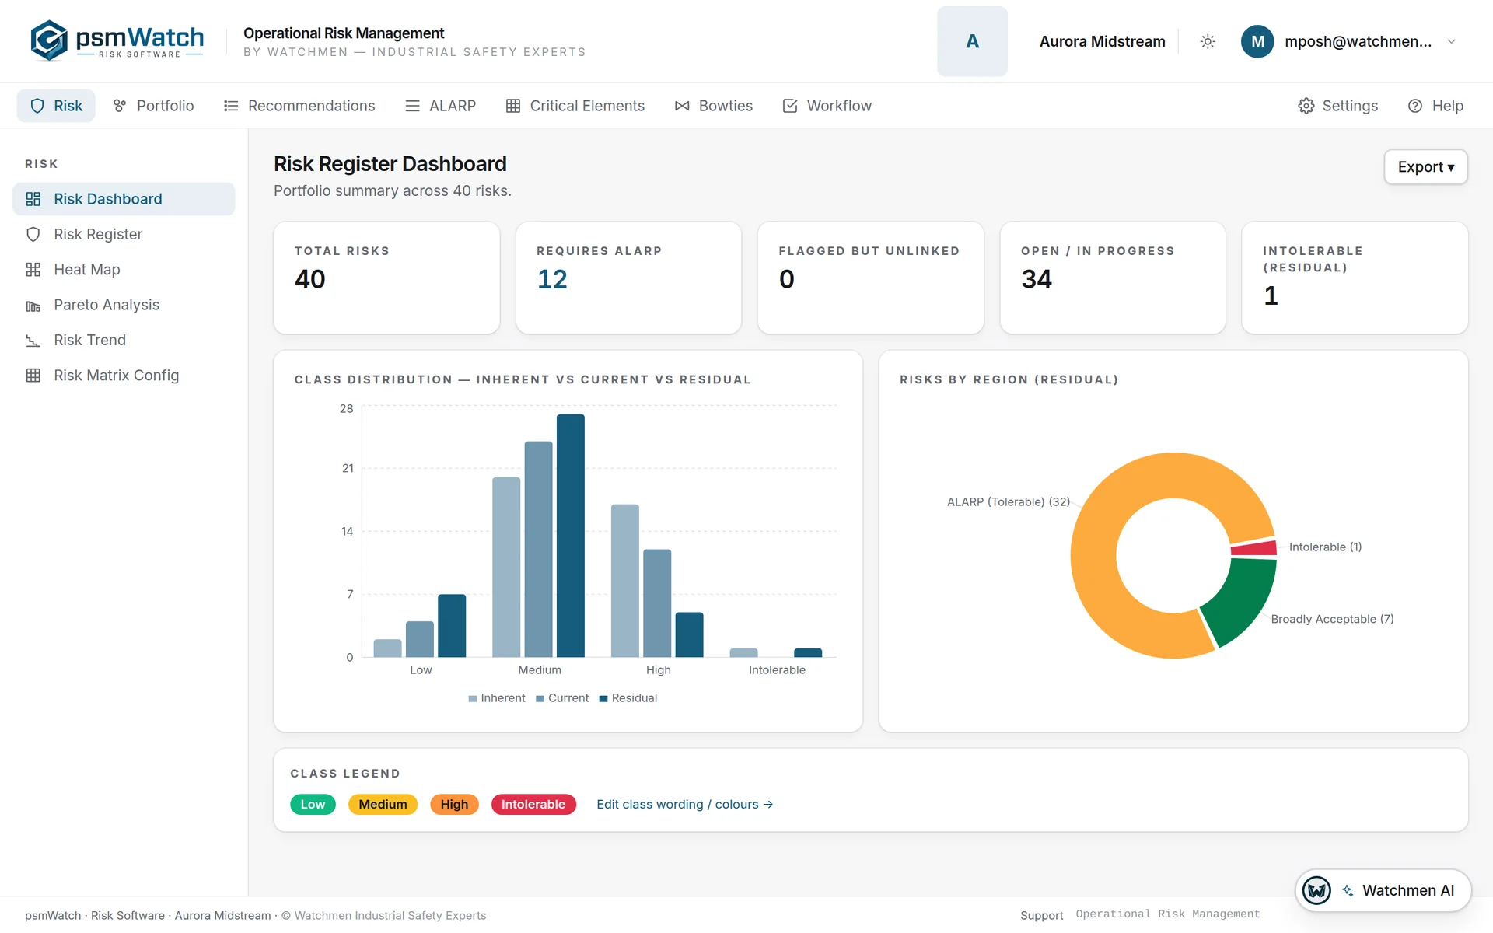Click the Low class colour badge
Viewport: 1493px width, 933px height.
pos(313,804)
